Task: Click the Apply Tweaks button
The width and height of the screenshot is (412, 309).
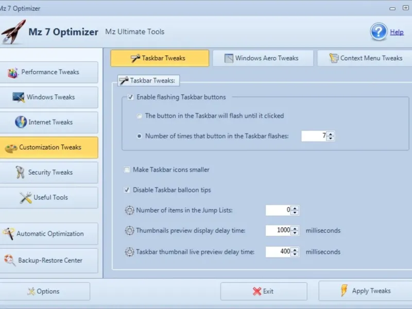Action: point(366,290)
